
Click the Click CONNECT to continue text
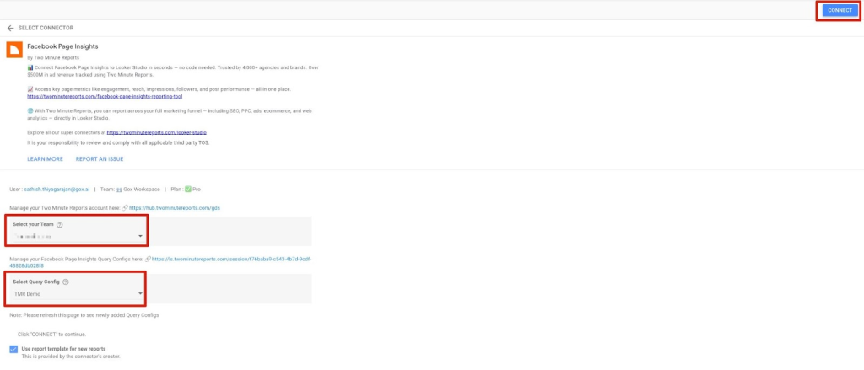(x=51, y=335)
